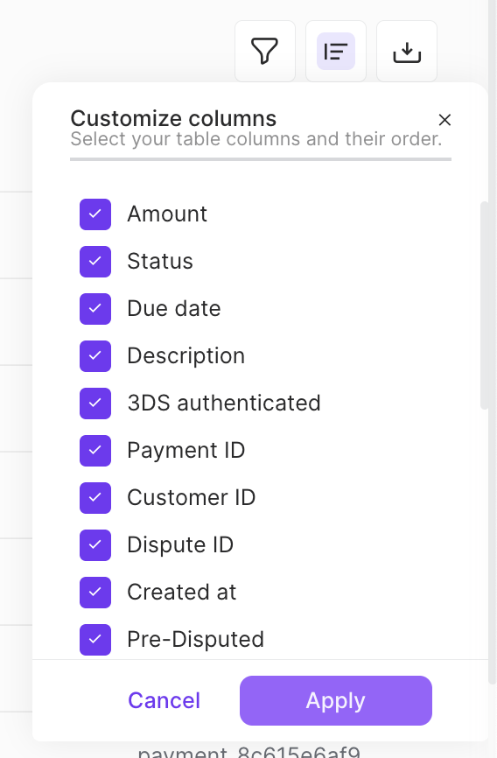Toggle the Customer ID checkbox
The width and height of the screenshot is (497, 758).
click(x=95, y=498)
